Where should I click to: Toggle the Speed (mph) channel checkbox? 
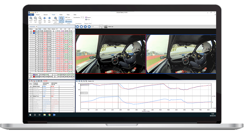[31, 86]
